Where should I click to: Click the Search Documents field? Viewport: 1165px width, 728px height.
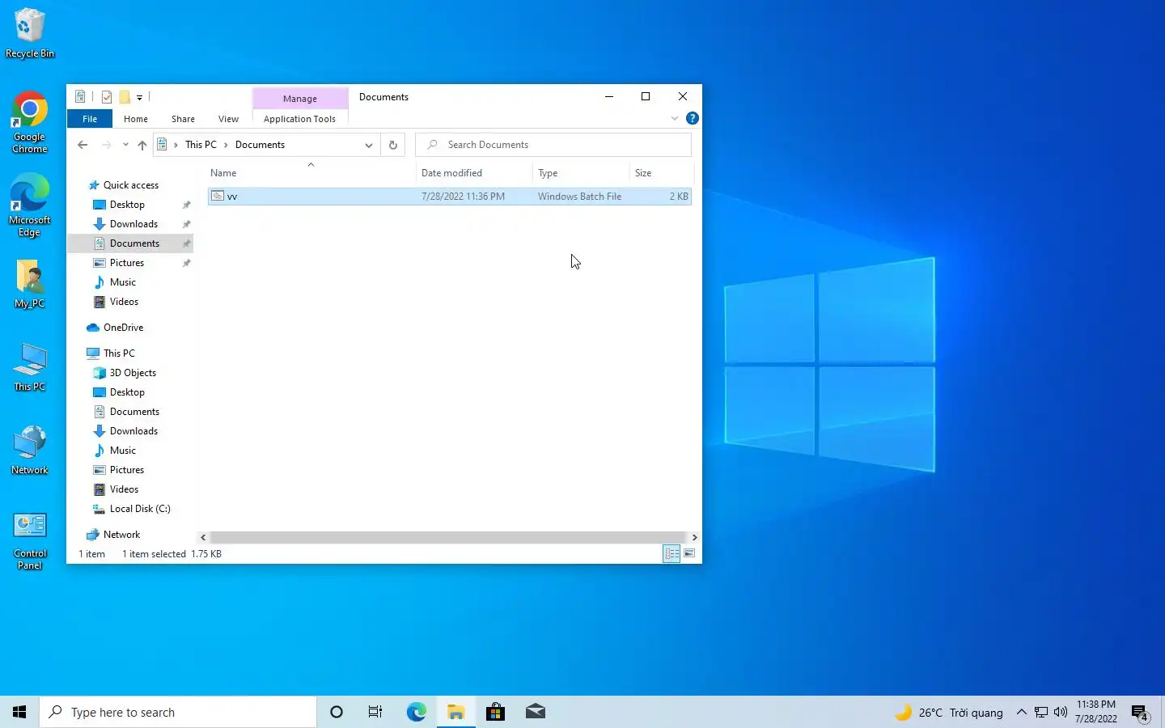553,145
